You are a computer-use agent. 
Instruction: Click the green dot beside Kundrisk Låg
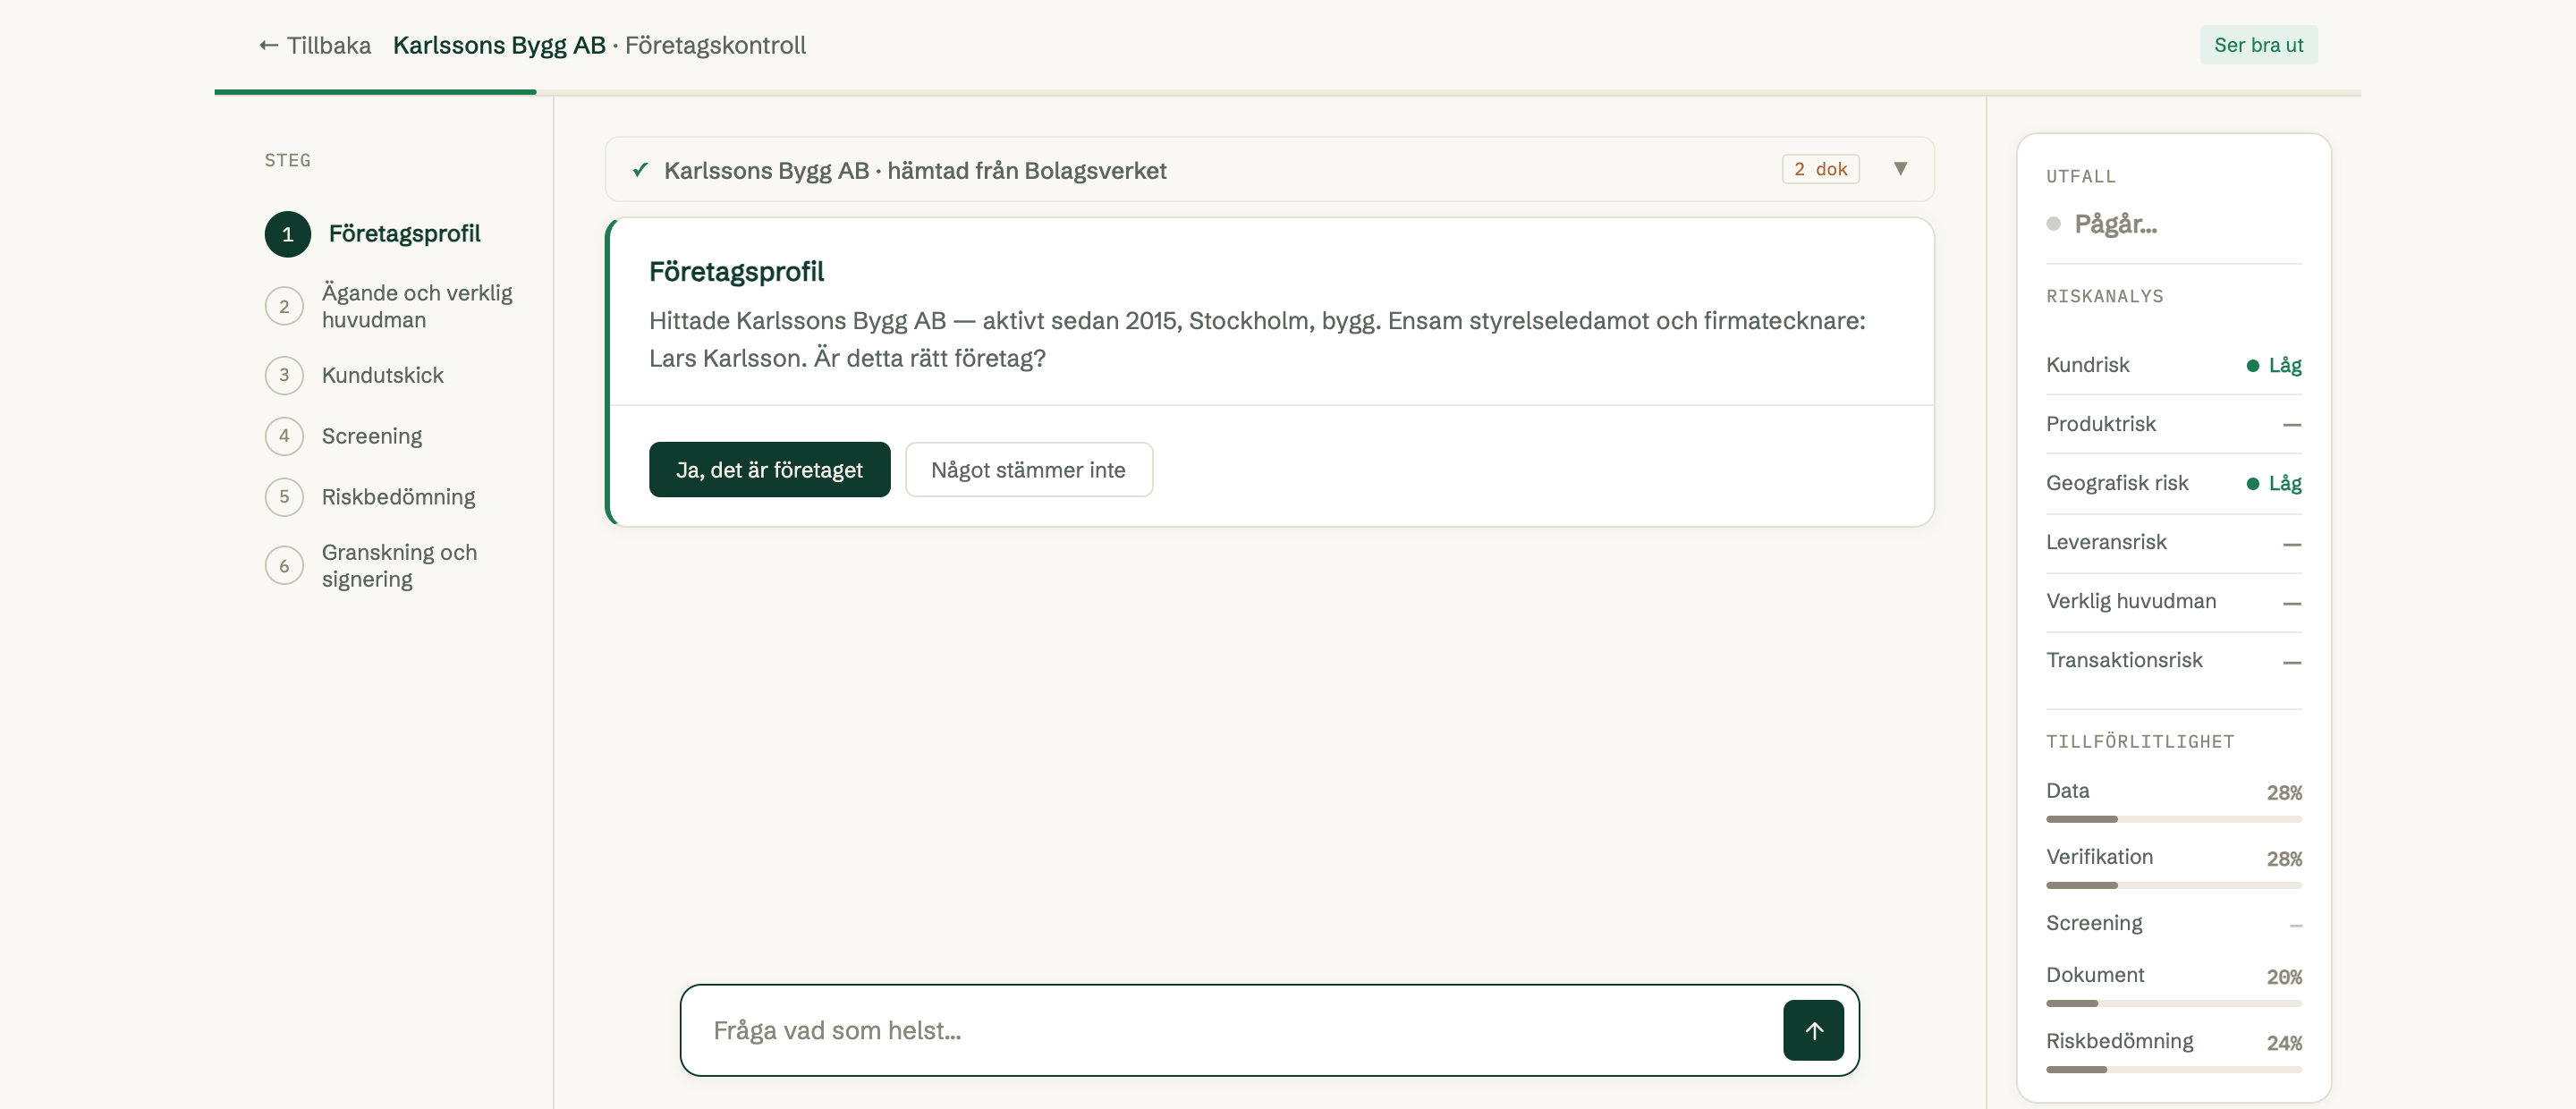click(x=2252, y=366)
